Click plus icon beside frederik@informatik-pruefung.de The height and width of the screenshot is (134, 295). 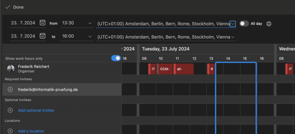tap(10, 90)
